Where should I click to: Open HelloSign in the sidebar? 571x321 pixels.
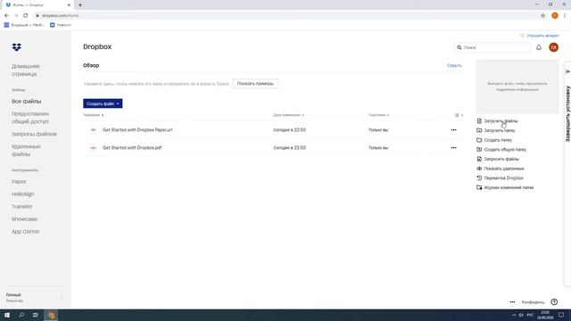tap(23, 194)
